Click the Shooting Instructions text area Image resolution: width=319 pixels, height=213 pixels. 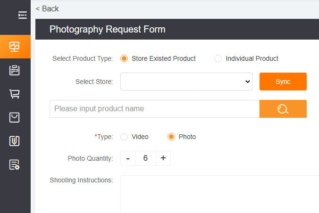tap(219, 194)
